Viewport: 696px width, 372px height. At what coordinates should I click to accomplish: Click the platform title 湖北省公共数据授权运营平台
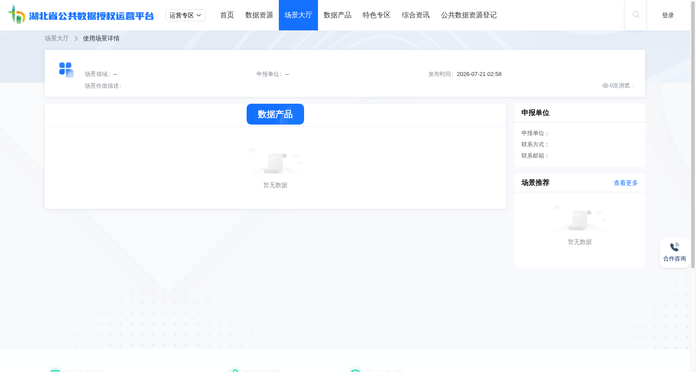(91, 16)
